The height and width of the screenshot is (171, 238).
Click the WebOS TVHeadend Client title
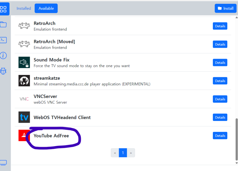[62, 117]
